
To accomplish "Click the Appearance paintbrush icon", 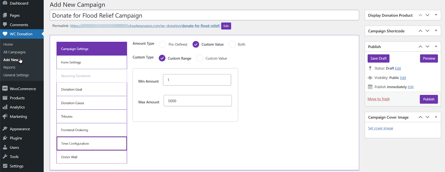I will pyautogui.click(x=5, y=129).
